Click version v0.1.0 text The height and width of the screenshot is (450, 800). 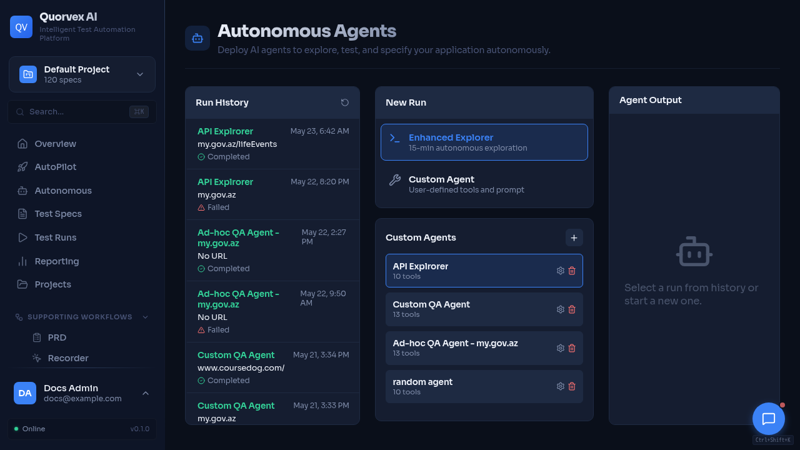click(140, 429)
